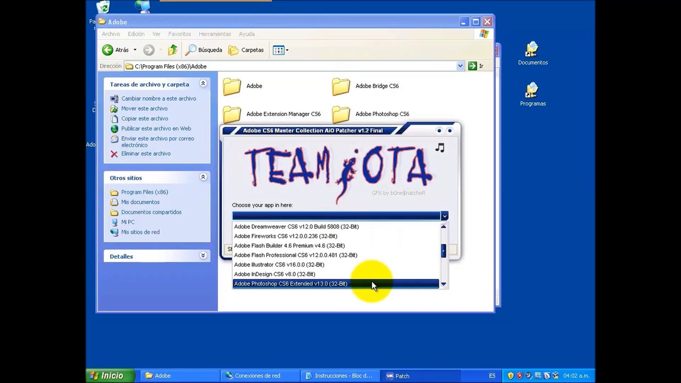This screenshot has height=383, width=681.
Task: Open the Búsqueda search pane
Action: click(204, 50)
